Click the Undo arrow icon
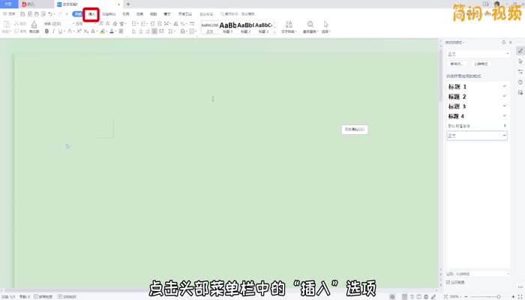The image size is (525, 300). coord(50,14)
